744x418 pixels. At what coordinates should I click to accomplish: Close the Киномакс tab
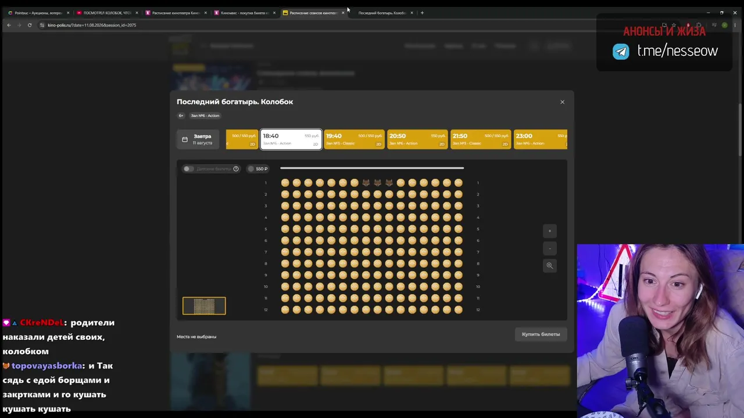tap(274, 13)
